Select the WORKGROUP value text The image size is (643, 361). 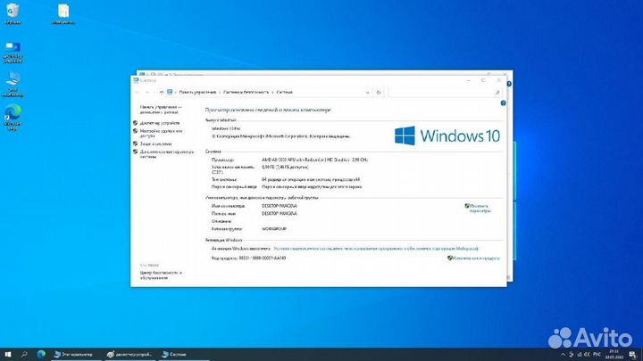(274, 229)
